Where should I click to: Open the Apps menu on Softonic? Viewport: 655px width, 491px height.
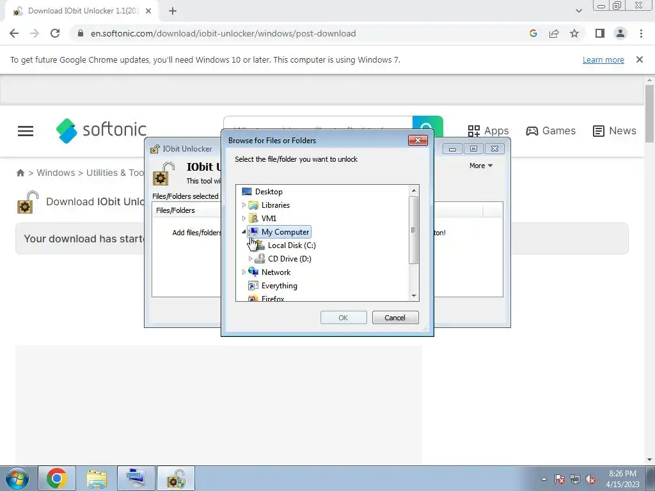click(x=488, y=130)
